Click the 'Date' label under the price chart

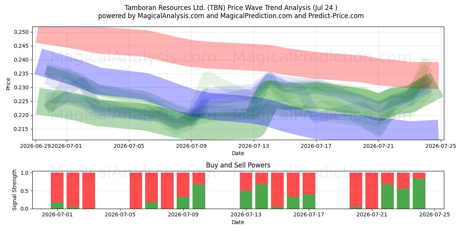click(238, 153)
